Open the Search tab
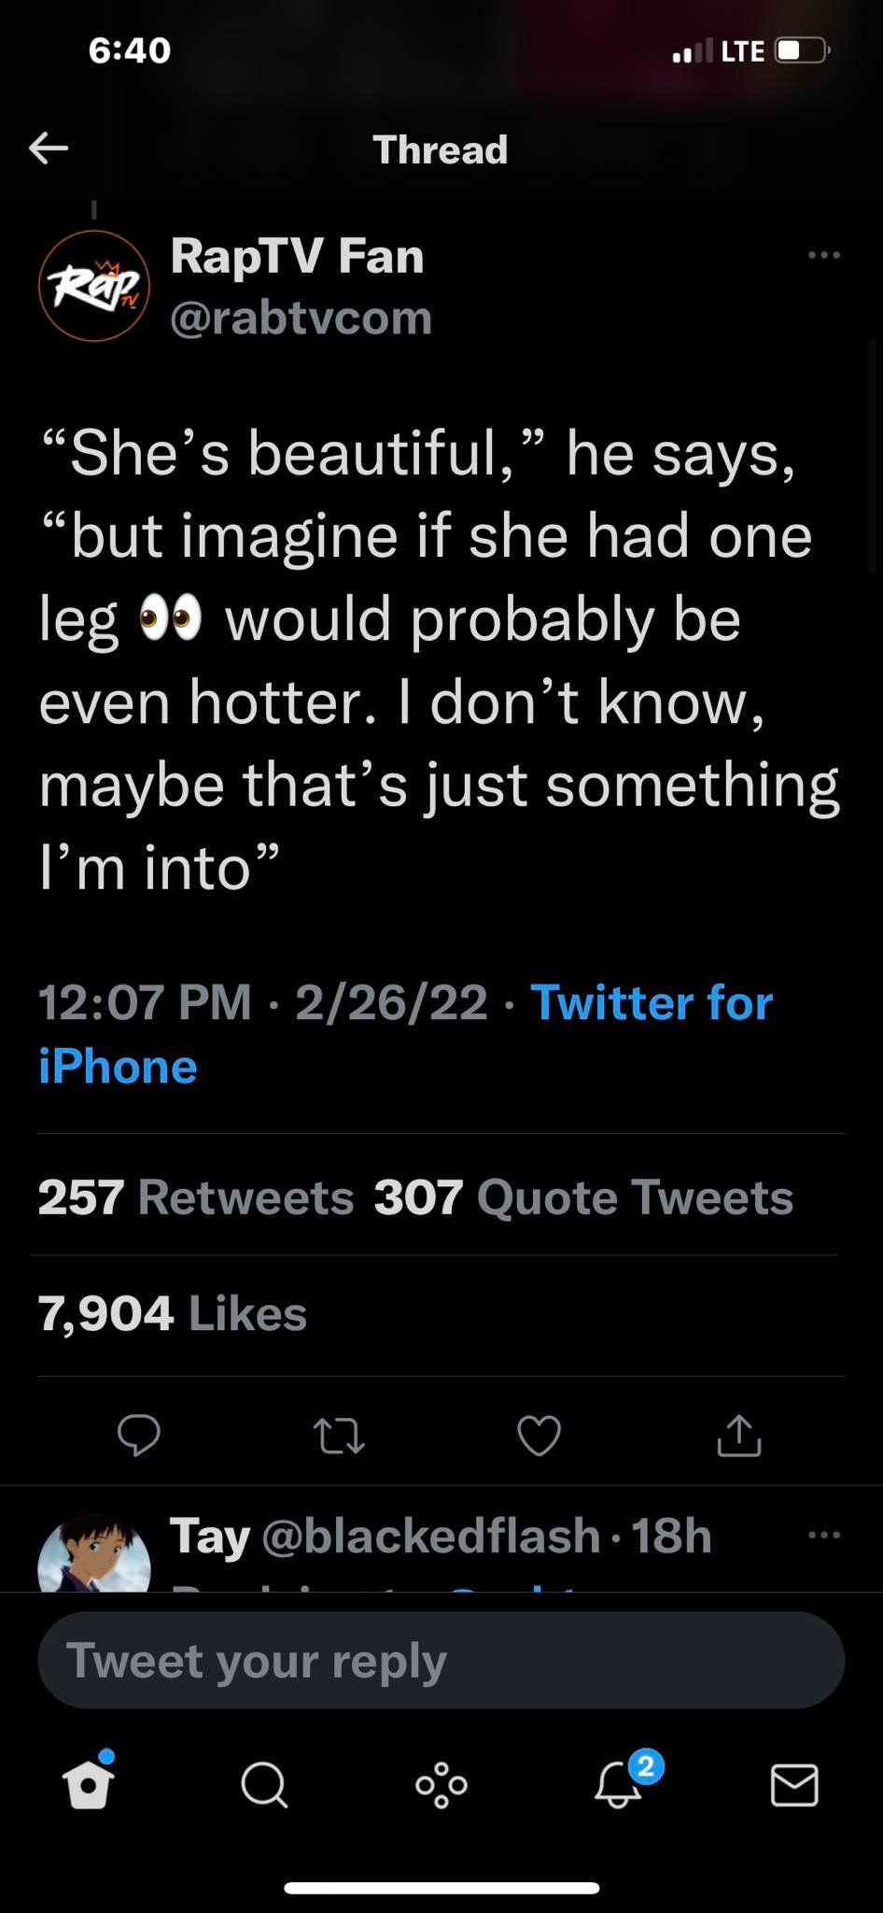This screenshot has height=1913, width=883. coord(264,1787)
